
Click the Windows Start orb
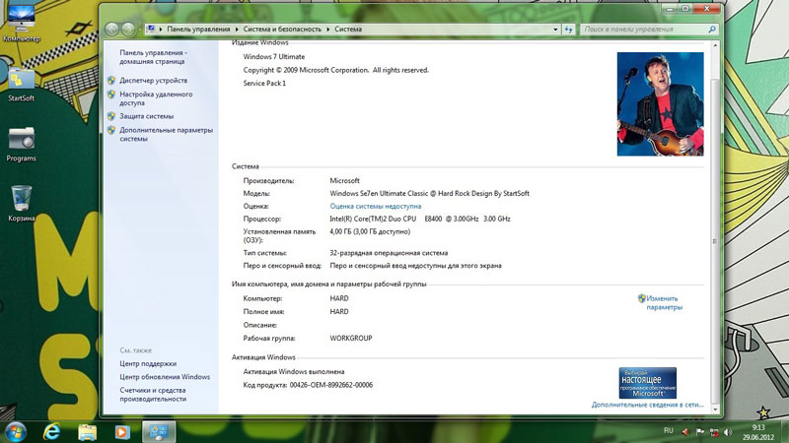click(16, 430)
